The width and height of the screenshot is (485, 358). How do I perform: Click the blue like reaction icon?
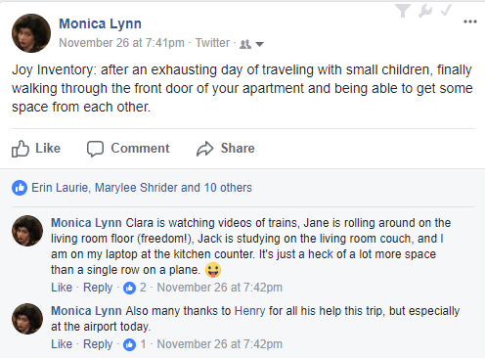[x=20, y=188]
